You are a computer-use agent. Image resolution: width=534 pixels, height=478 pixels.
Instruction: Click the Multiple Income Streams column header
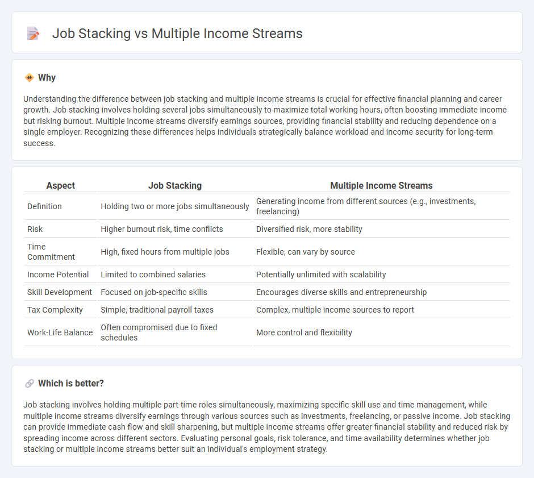tap(381, 186)
